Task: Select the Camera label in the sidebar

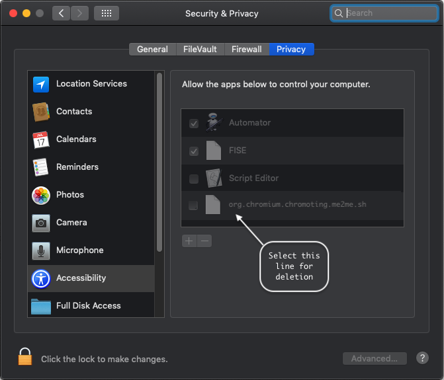Action: [x=71, y=223]
